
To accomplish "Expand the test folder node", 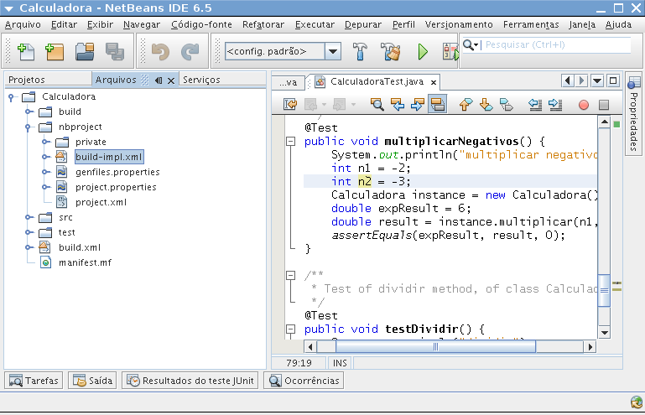I will [x=29, y=232].
